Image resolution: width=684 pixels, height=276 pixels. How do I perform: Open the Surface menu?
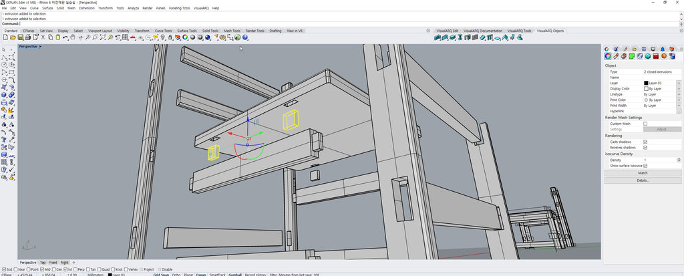point(47,8)
